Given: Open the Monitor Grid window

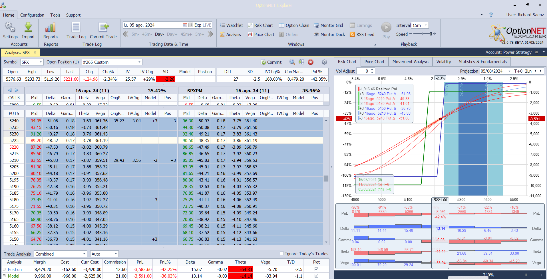Looking at the screenshot, I should tap(328, 25).
